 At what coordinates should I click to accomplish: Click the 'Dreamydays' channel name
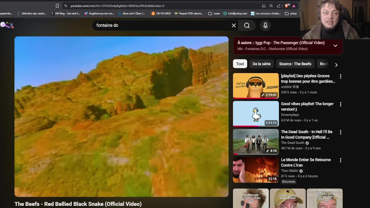pos(290,115)
